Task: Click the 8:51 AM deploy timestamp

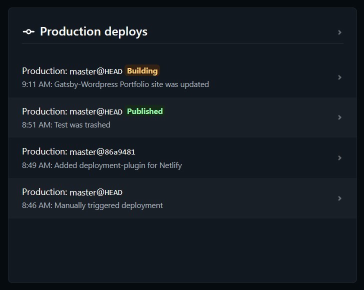Action: pos(36,125)
